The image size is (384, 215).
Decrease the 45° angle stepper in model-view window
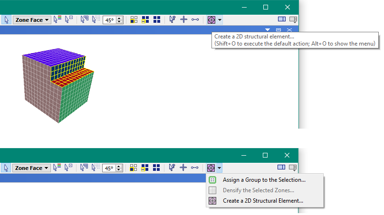(x=119, y=22)
